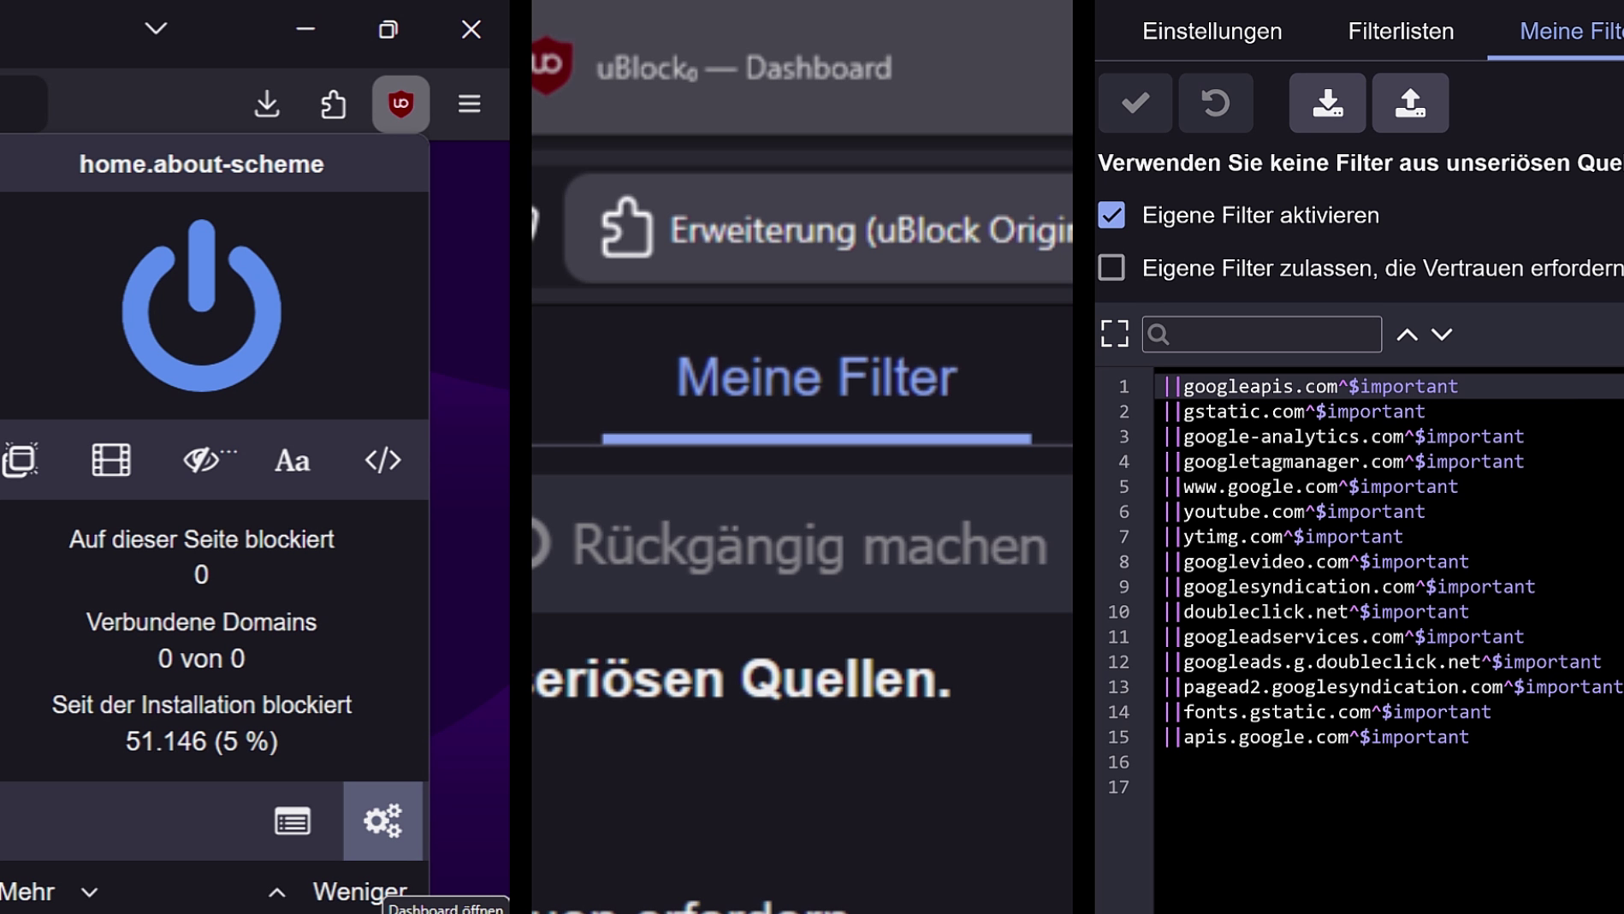This screenshot has width=1624, height=914.
Task: Click the ||www.google.com^$important line
Action: 1310,487
